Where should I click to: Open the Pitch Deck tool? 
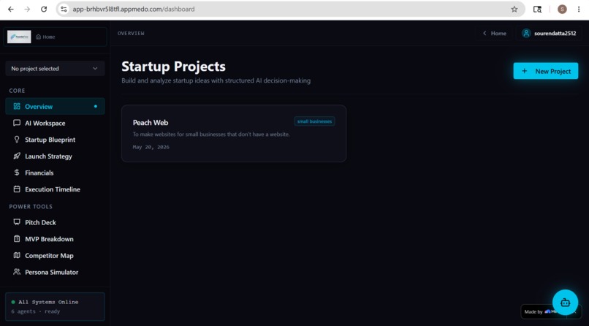(x=55, y=222)
